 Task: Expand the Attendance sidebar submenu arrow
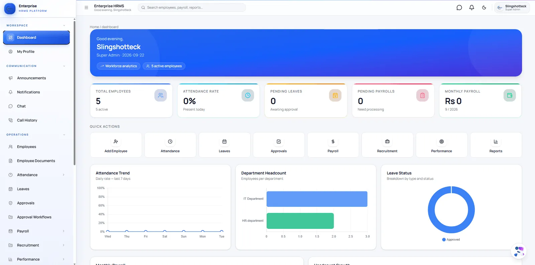[64, 175]
